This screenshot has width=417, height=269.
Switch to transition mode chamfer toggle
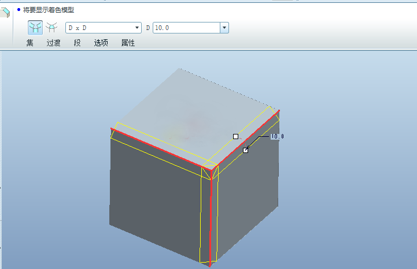click(x=51, y=28)
